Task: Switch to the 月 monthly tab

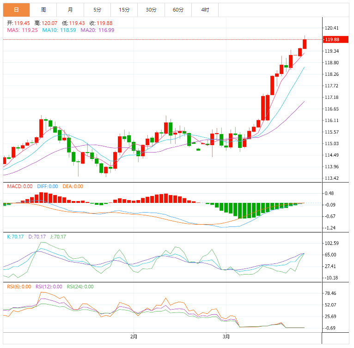Action: coord(70,10)
